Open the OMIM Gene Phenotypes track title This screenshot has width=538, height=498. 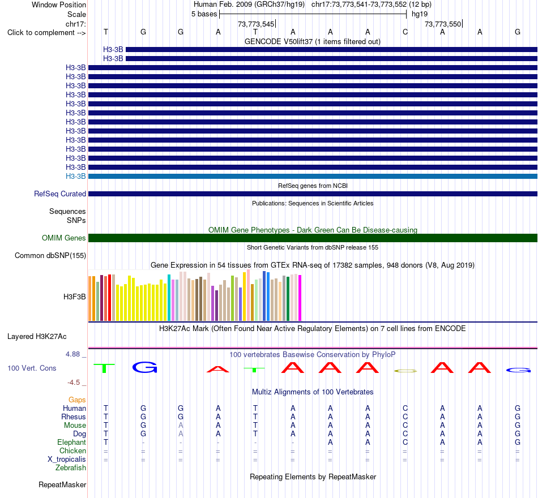tap(313, 230)
